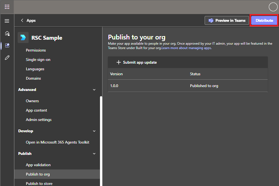The height and width of the screenshot is (186, 279).
Task: Open the Apps icon in the left rail
Action: click(x=7, y=45)
